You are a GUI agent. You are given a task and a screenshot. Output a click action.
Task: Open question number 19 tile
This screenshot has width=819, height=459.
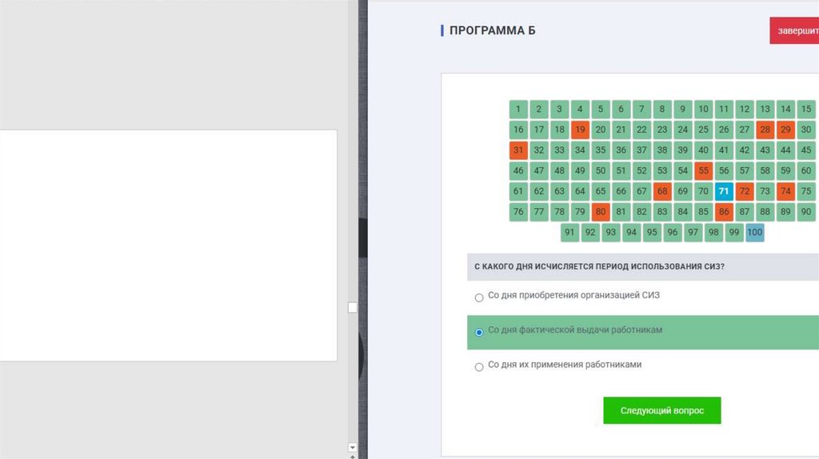(x=580, y=130)
